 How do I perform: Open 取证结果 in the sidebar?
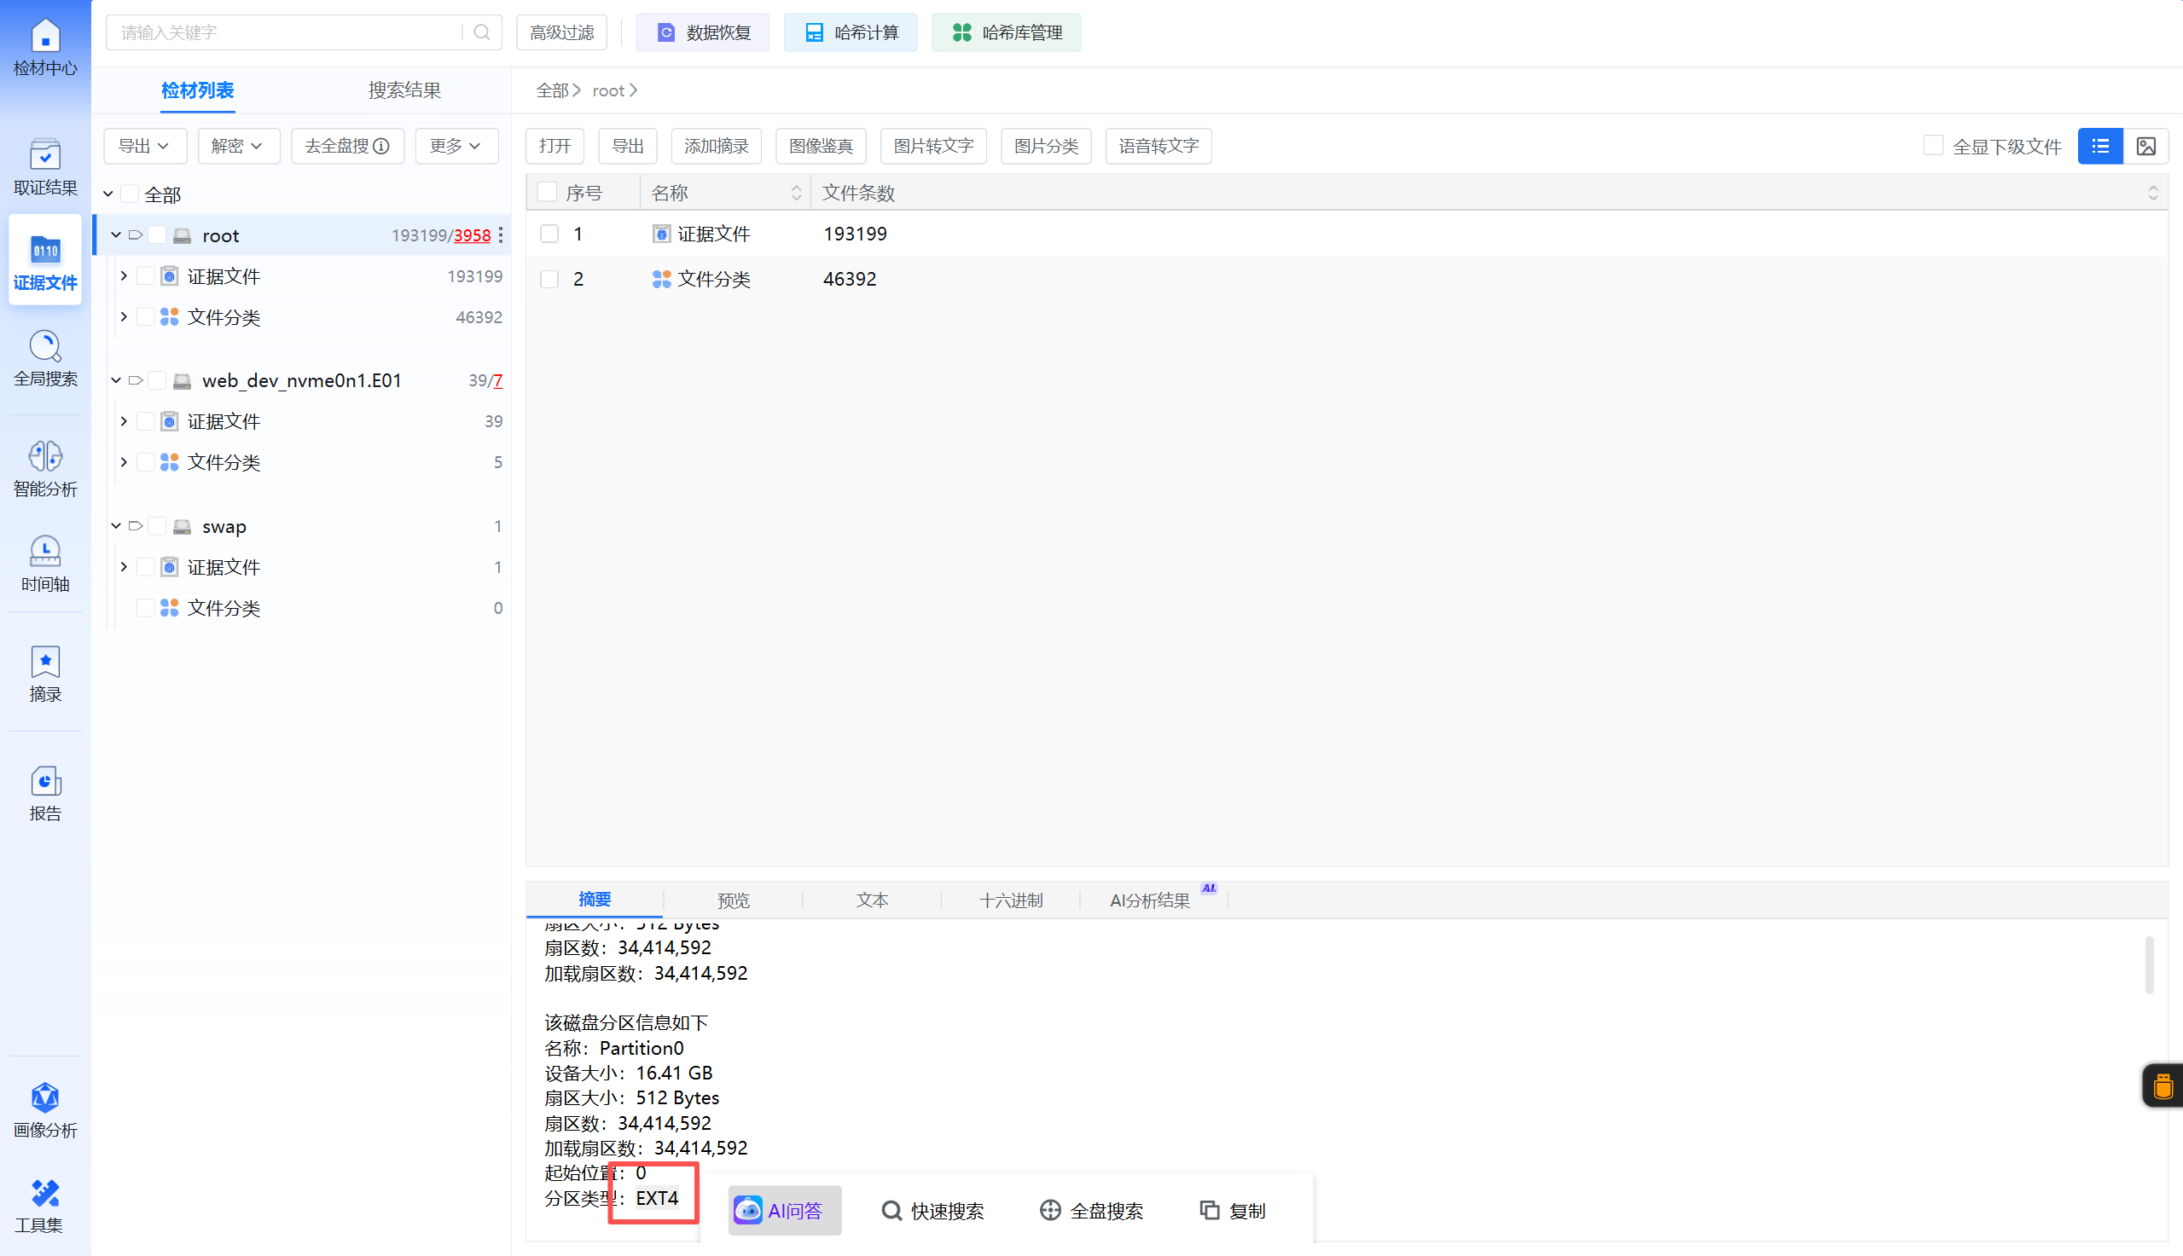click(x=45, y=167)
